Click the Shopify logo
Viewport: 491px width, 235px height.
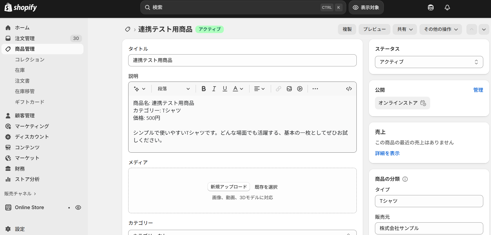tap(21, 7)
